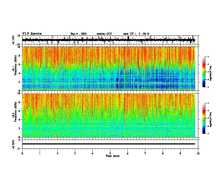The height and width of the screenshot is (172, 223).
Task: Click the '-7' value on ch.2 colorbar
Action: pyautogui.click(x=208, y=133)
